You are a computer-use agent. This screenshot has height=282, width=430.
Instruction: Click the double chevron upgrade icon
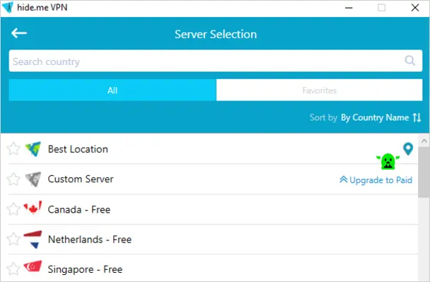click(x=343, y=180)
